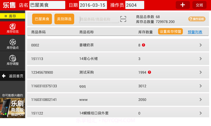Click the 库存数量 column header
The width and height of the screenshot is (211, 126).
[x=146, y=32]
